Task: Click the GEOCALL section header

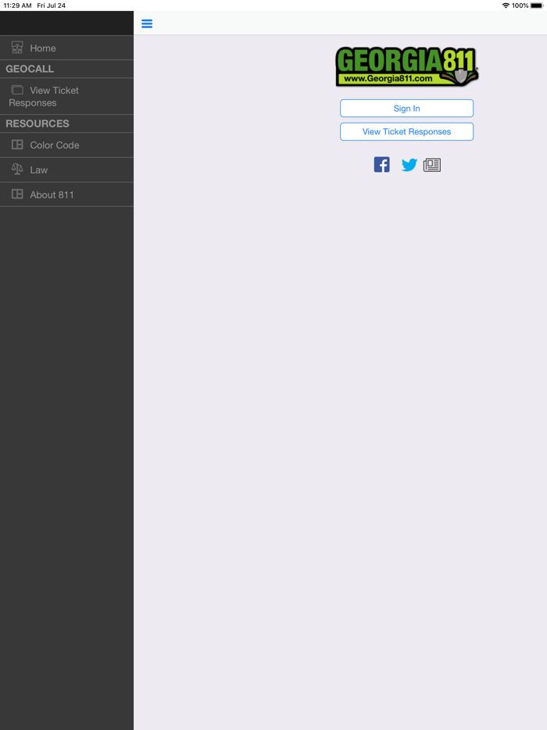Action: 66,69
